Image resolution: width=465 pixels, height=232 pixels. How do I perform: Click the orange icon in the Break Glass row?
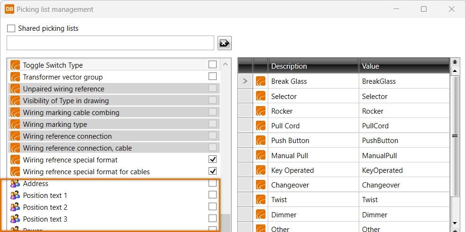coord(261,81)
